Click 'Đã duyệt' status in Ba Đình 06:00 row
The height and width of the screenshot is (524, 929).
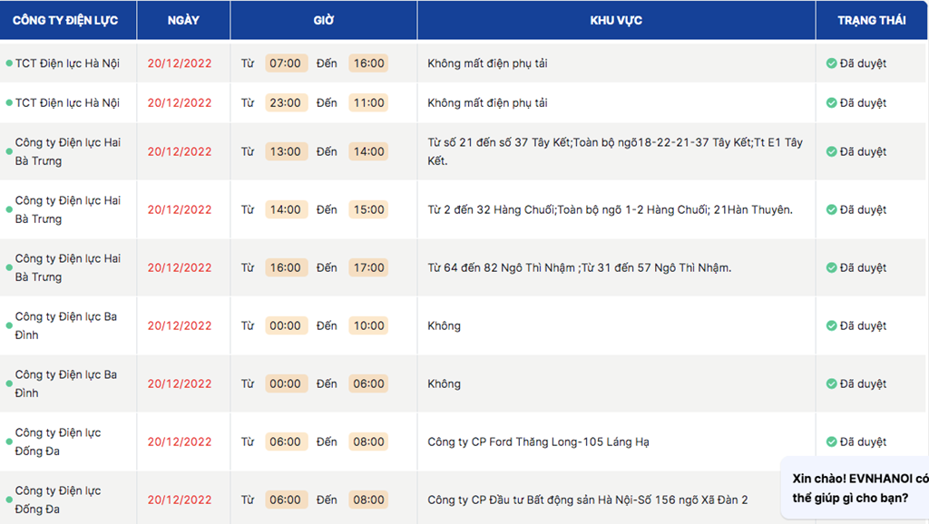pos(863,383)
